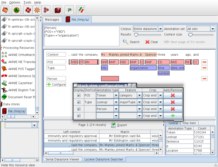Click the Search magnifier icon
This screenshot has height=167, width=218.
(x=126, y=42)
